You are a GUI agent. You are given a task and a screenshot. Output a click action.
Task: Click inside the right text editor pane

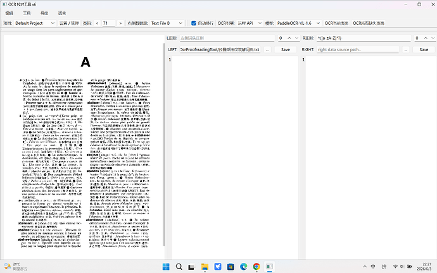point(370,157)
